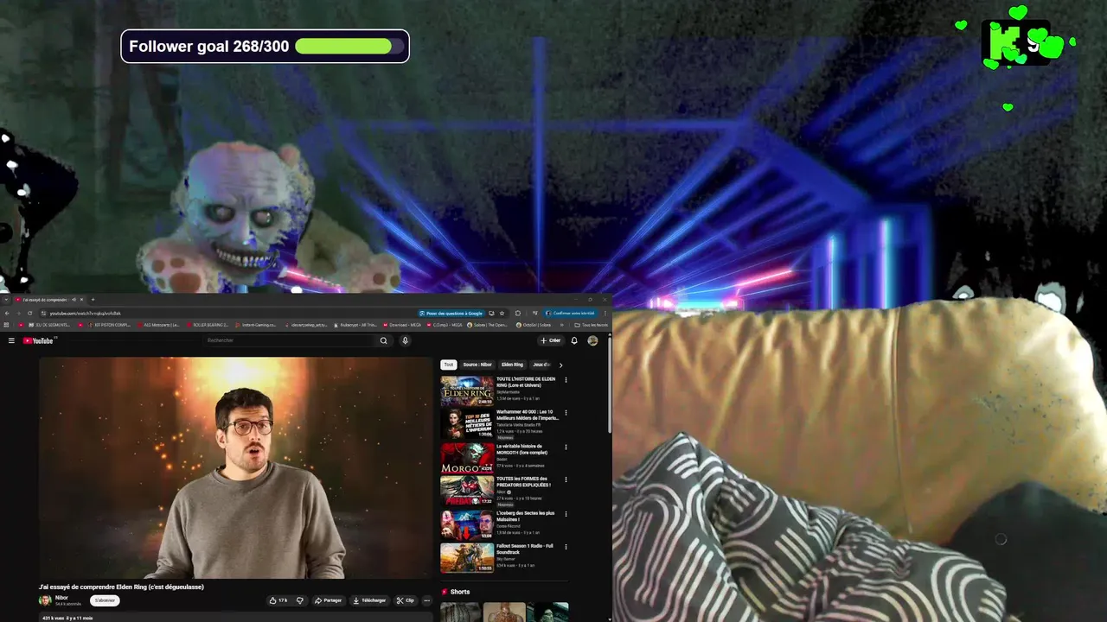Open the 'ROLLER BEARING' bookmark
Viewport: 1107px width, 622px height.
(208, 325)
